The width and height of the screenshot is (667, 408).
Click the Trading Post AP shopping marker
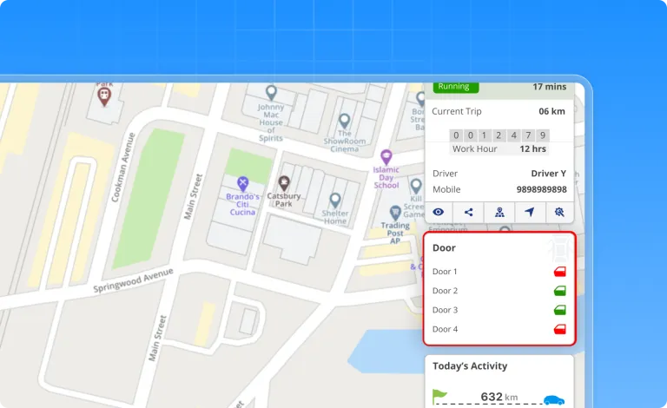tap(395, 211)
